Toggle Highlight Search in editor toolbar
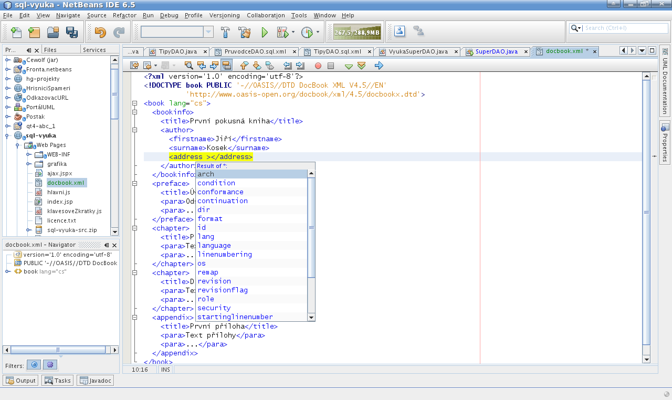Screen dimensions: 672x400 pos(227,66)
